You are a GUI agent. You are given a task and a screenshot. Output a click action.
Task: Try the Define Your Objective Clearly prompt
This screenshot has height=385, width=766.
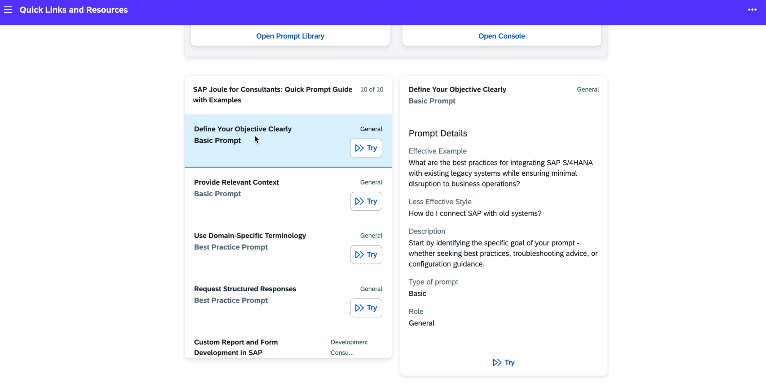click(x=366, y=148)
